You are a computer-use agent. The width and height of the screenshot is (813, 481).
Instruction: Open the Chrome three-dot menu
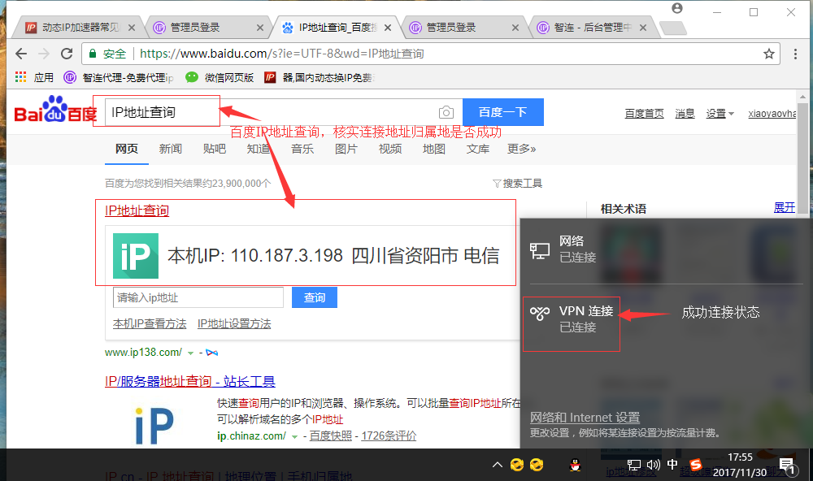(796, 54)
